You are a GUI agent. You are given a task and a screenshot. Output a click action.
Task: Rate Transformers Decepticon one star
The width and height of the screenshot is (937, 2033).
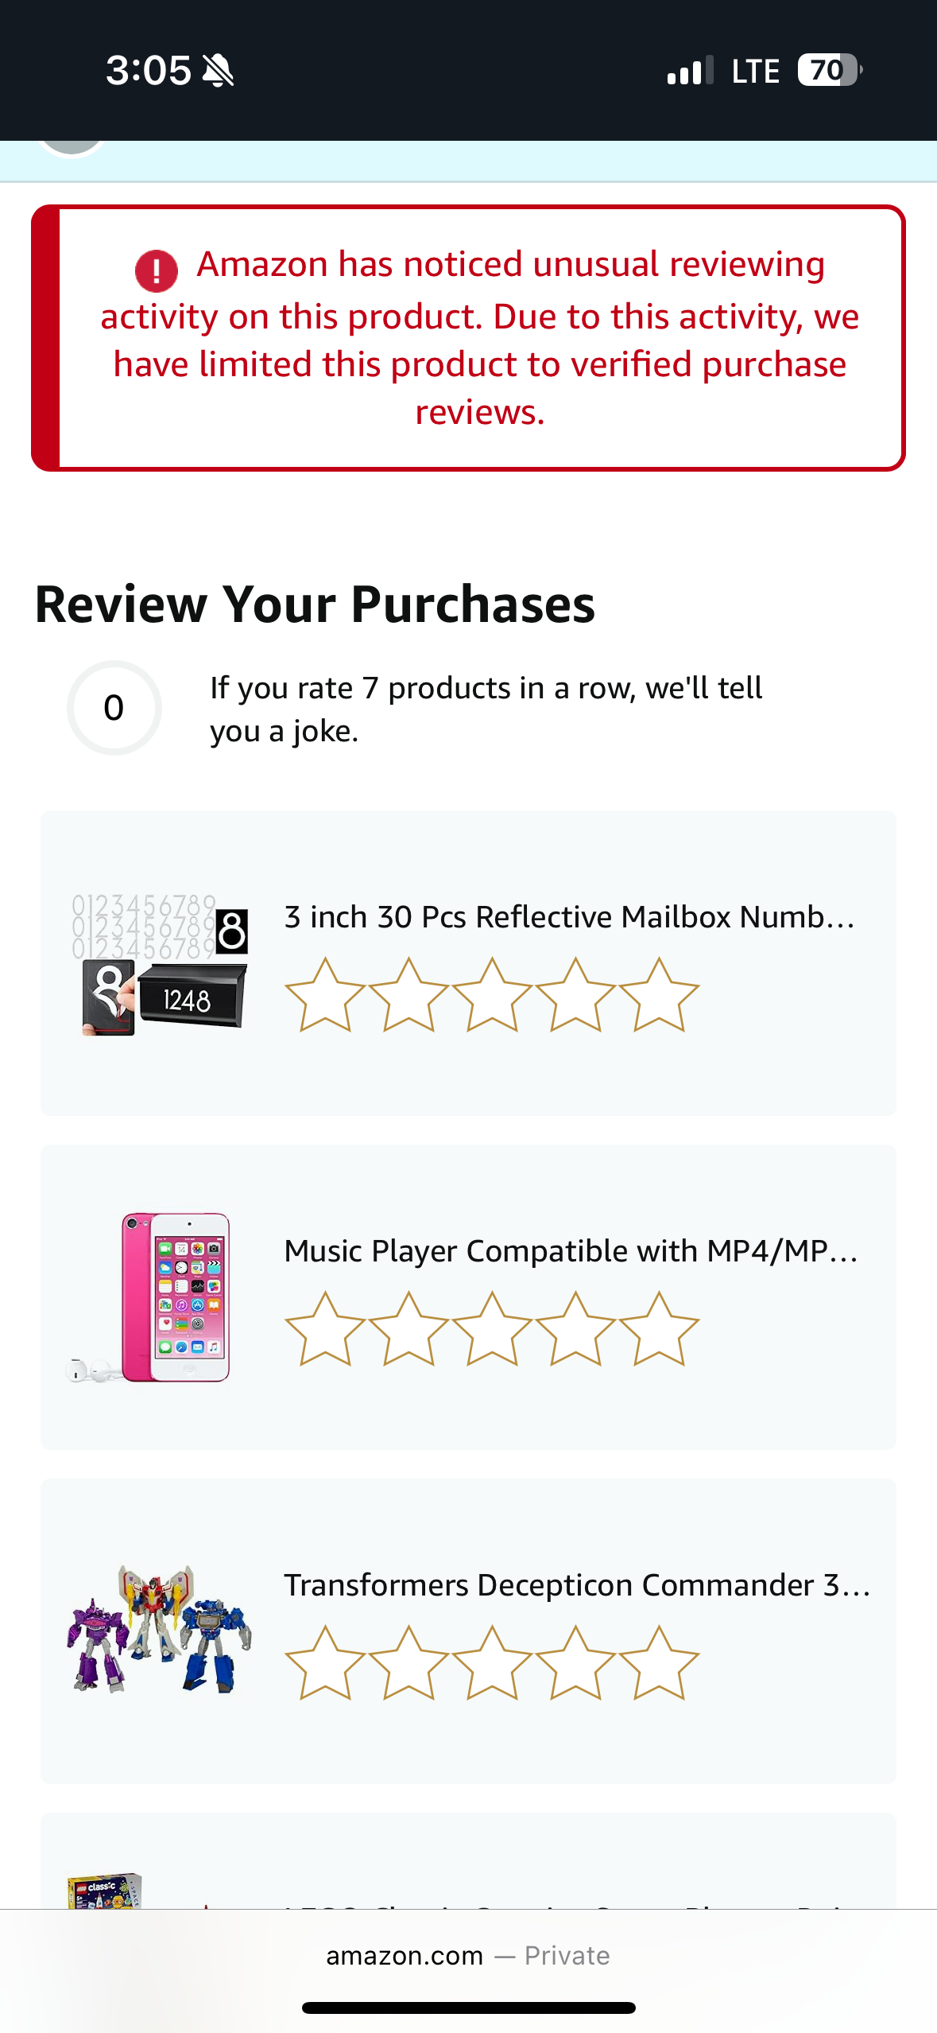324,1663
